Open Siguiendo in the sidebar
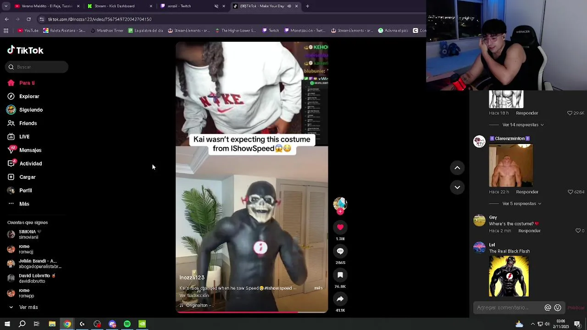Screen dimensions: 587x330 point(25,110)
